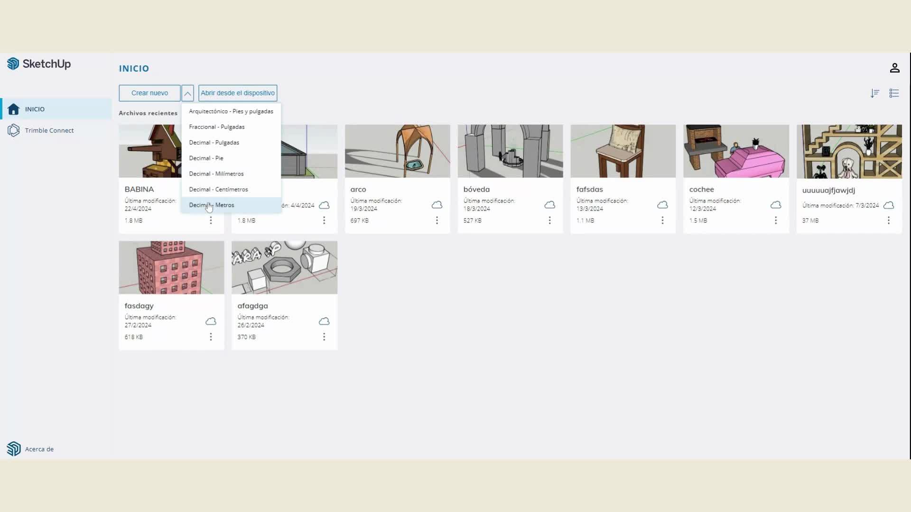This screenshot has width=911, height=512.
Task: Click cloud sync icon on fasdagy card
Action: pos(211,321)
